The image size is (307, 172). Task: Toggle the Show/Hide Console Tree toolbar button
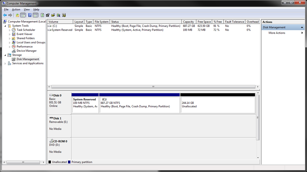pos(23,15)
